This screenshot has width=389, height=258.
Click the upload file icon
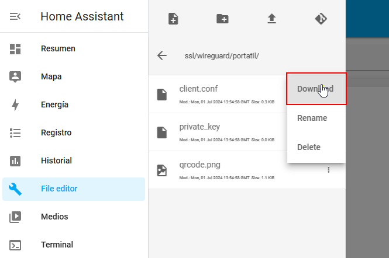271,19
